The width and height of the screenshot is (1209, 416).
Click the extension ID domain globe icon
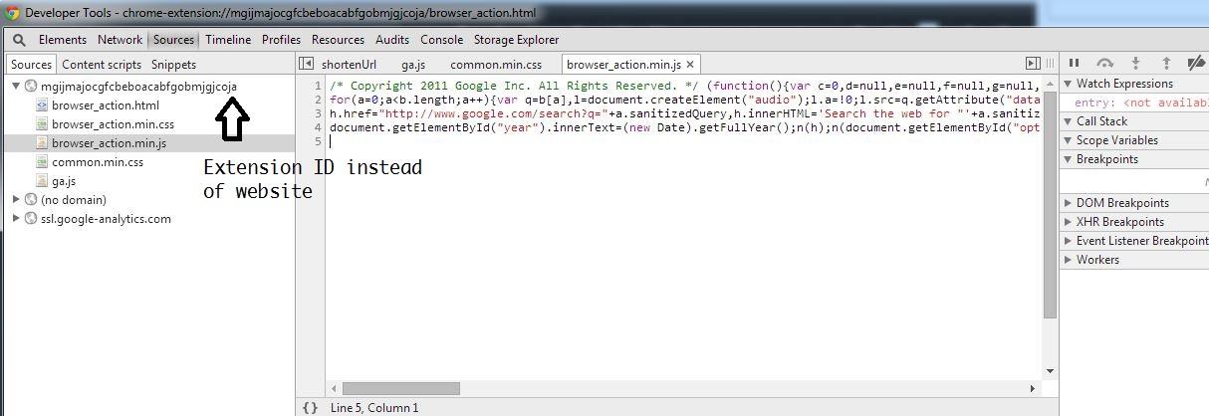tap(31, 87)
